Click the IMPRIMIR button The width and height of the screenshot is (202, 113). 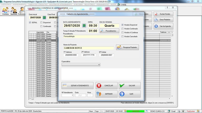[107, 94]
